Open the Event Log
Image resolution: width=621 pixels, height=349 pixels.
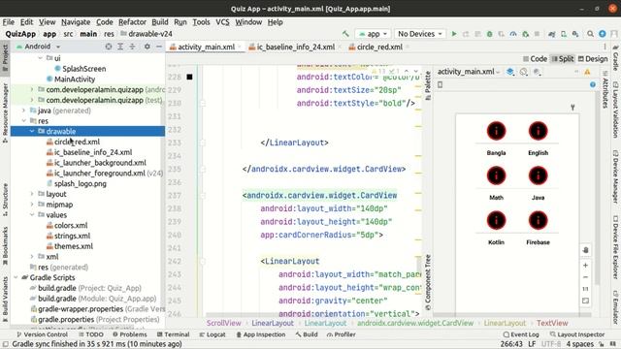tap(521, 334)
